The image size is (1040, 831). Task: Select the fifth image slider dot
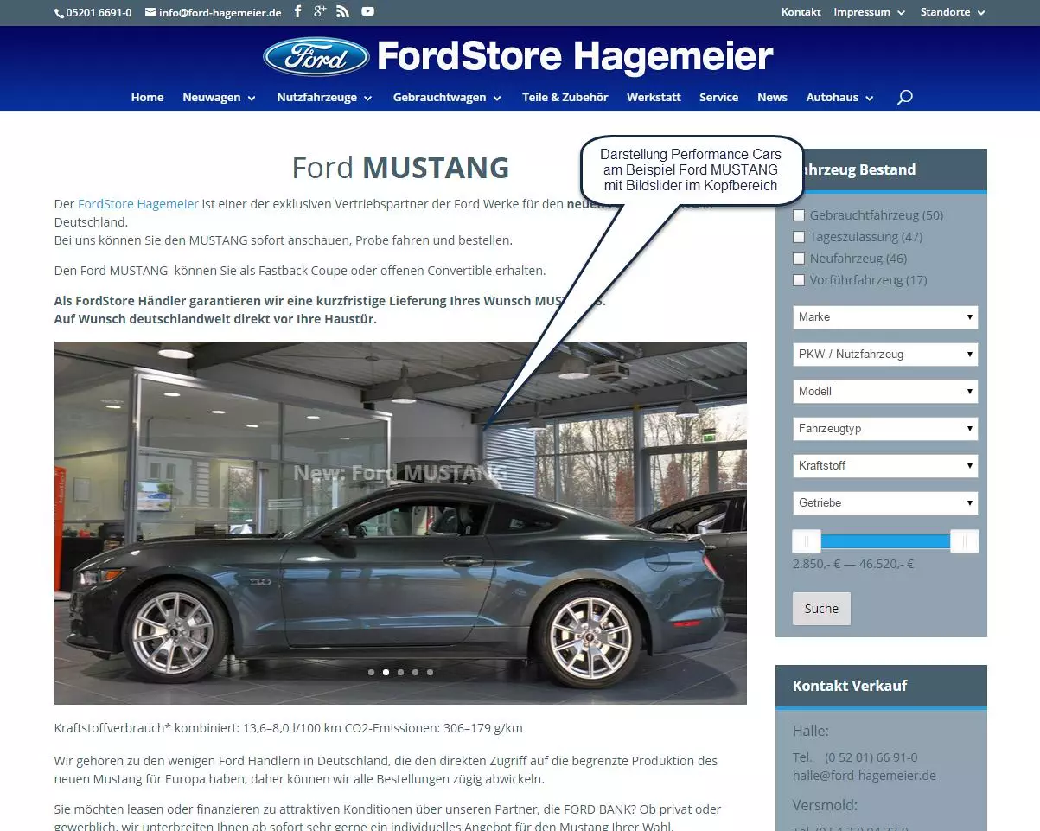430,672
